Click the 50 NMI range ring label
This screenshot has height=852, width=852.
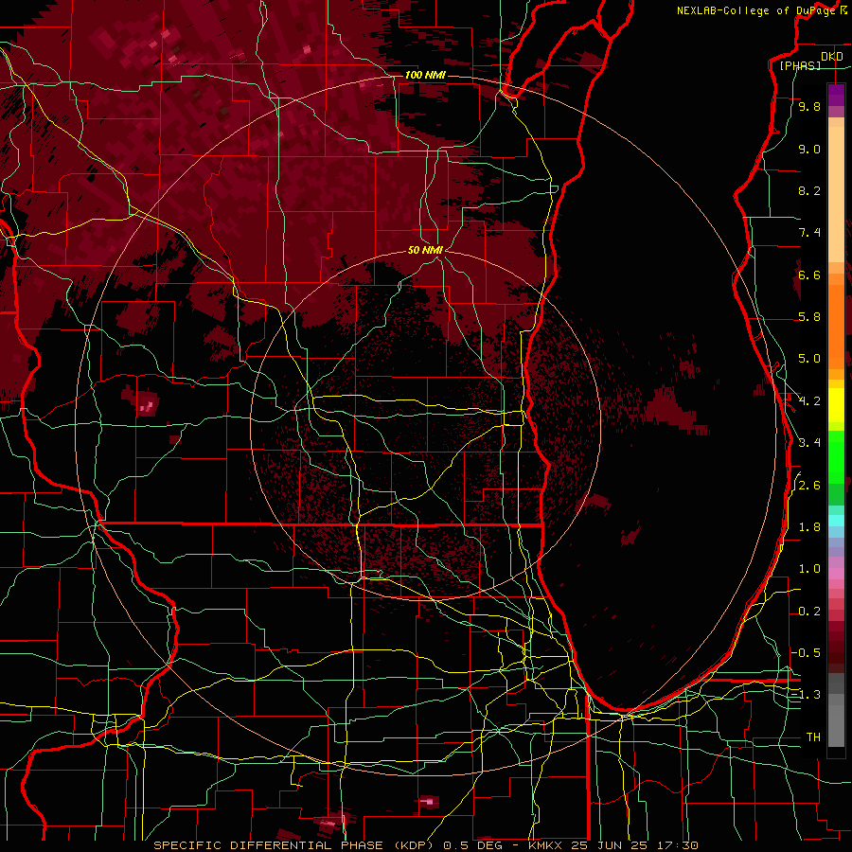click(425, 250)
